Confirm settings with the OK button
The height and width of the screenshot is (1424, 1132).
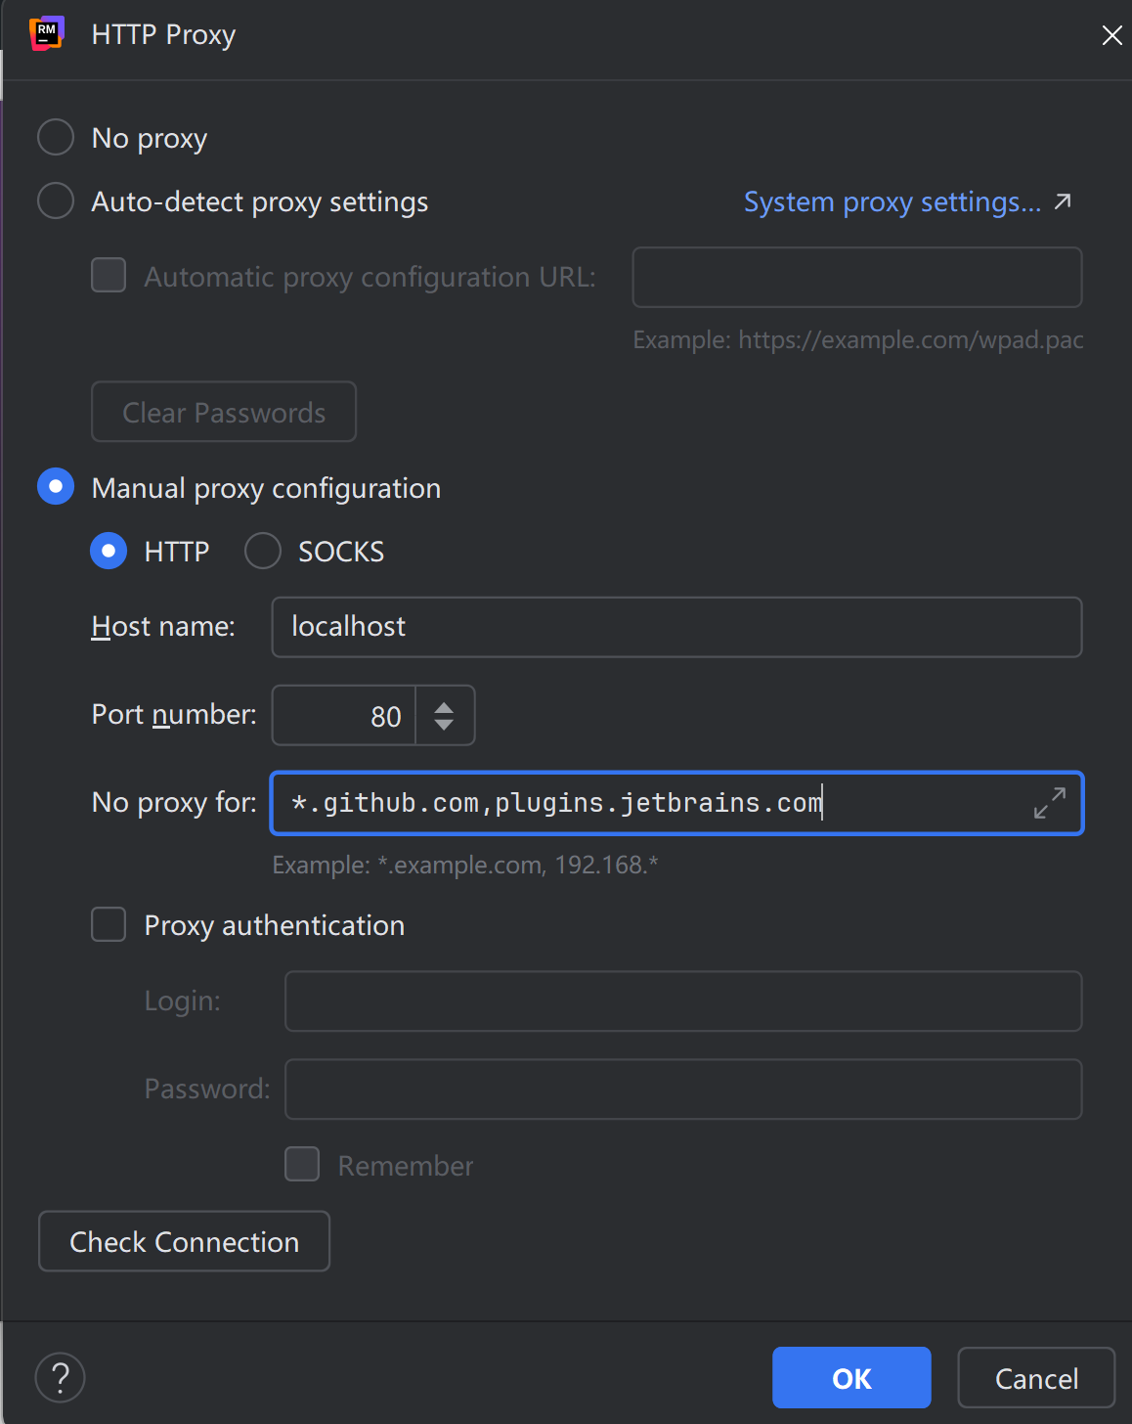tap(850, 1377)
